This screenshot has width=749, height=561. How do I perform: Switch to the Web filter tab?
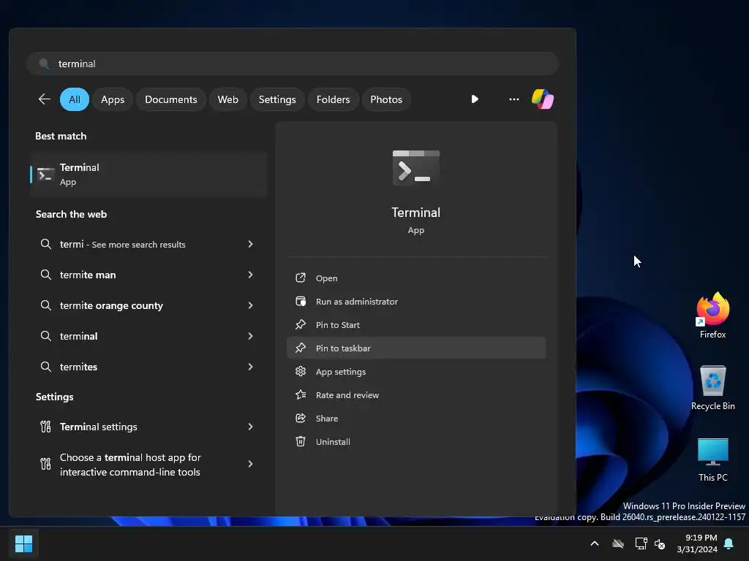(x=228, y=99)
